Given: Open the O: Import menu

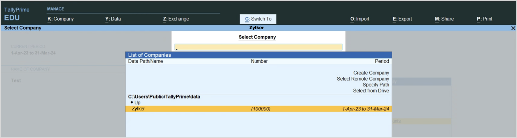Looking at the screenshot, I should 360,19.
